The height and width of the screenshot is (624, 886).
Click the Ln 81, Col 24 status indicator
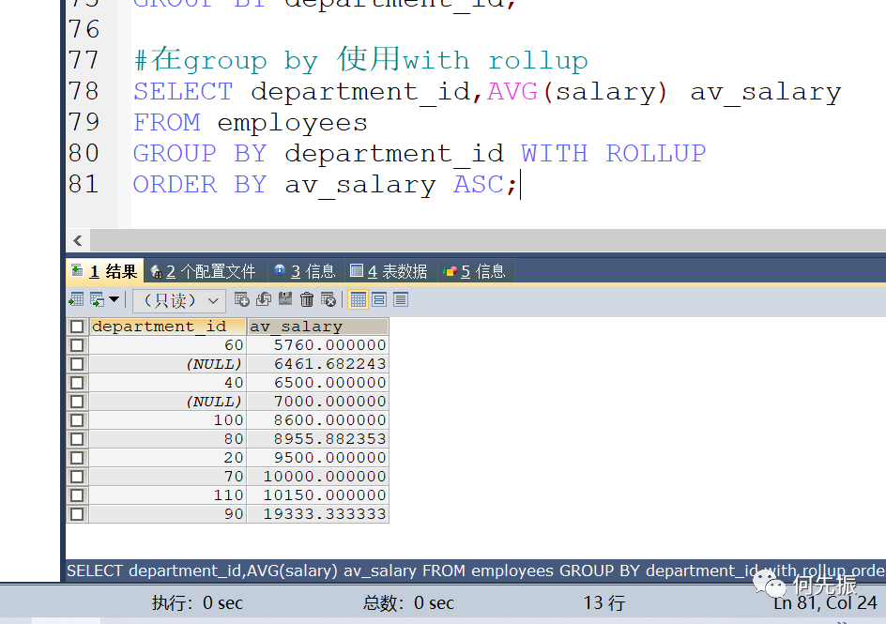point(825,603)
